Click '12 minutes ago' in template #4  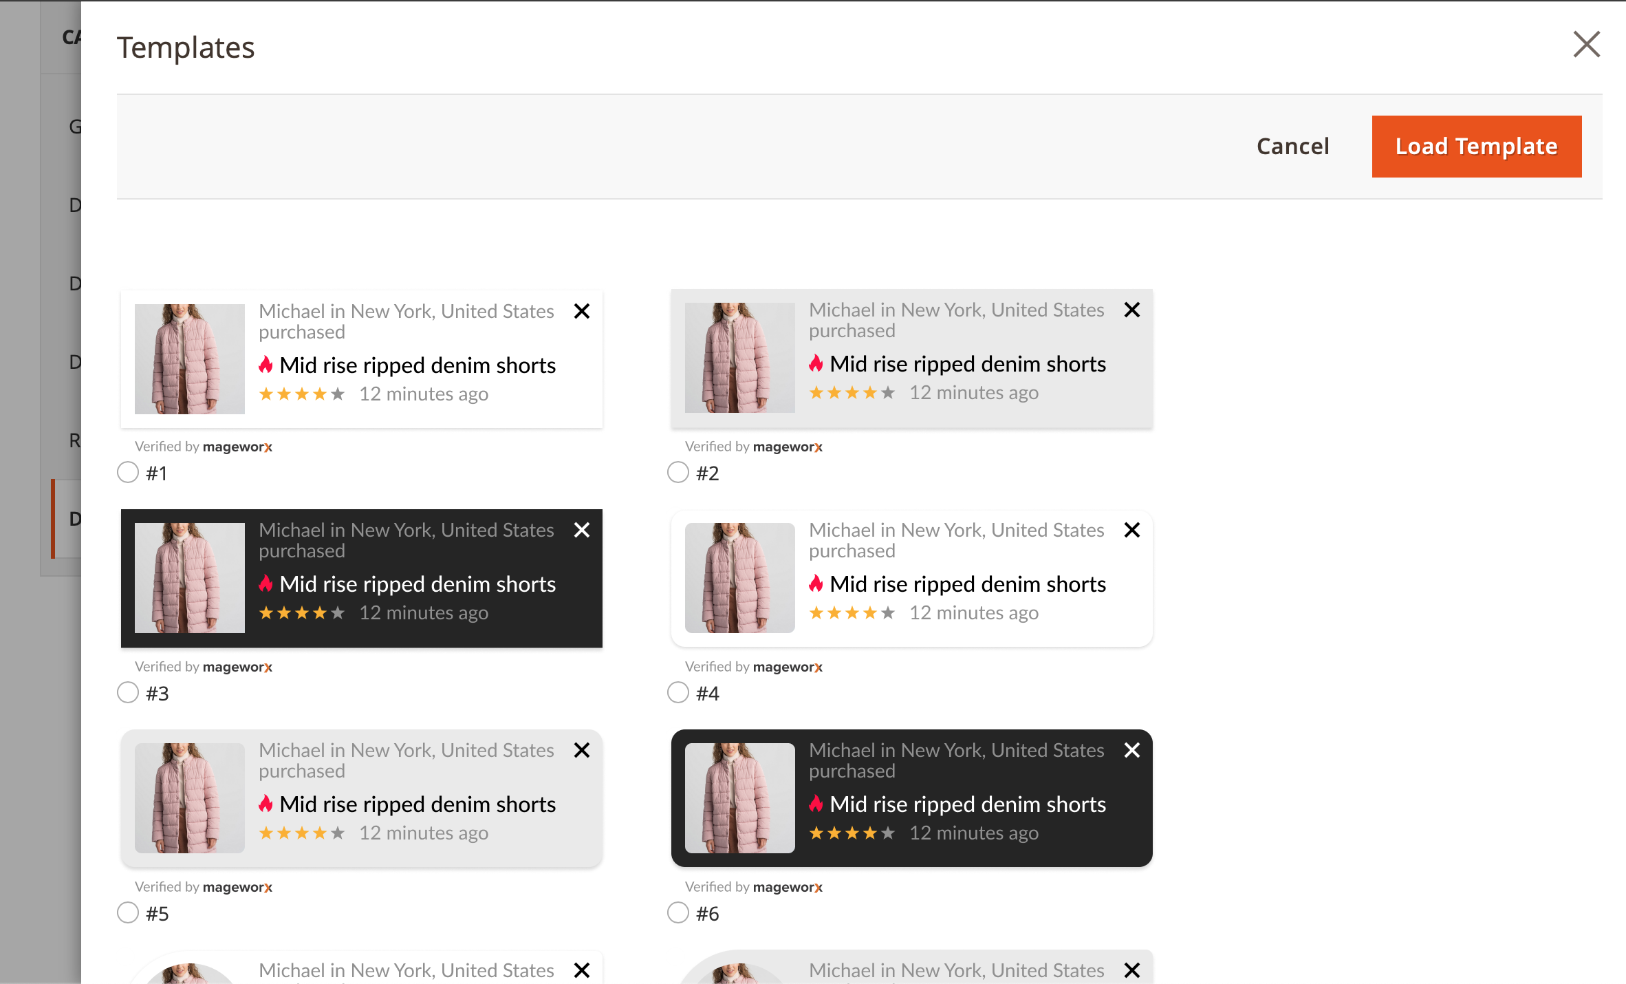[974, 613]
